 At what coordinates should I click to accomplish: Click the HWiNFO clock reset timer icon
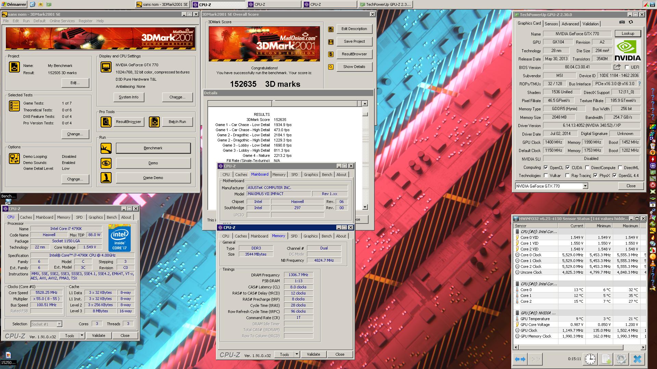click(x=590, y=359)
